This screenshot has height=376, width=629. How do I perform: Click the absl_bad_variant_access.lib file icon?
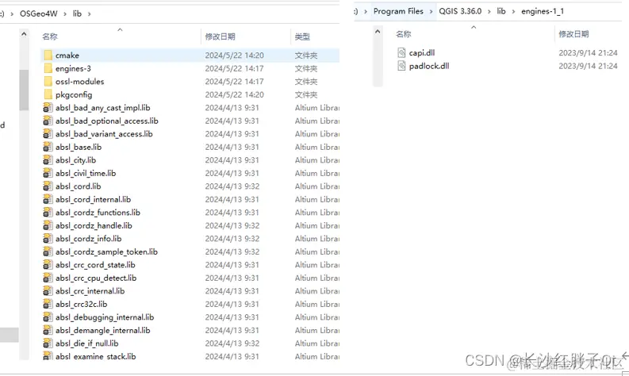48,134
